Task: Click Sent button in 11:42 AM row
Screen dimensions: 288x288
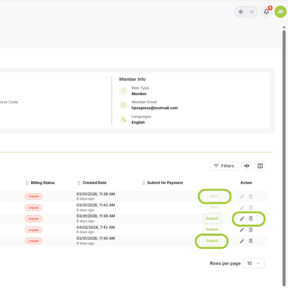Action: pyautogui.click(x=214, y=207)
